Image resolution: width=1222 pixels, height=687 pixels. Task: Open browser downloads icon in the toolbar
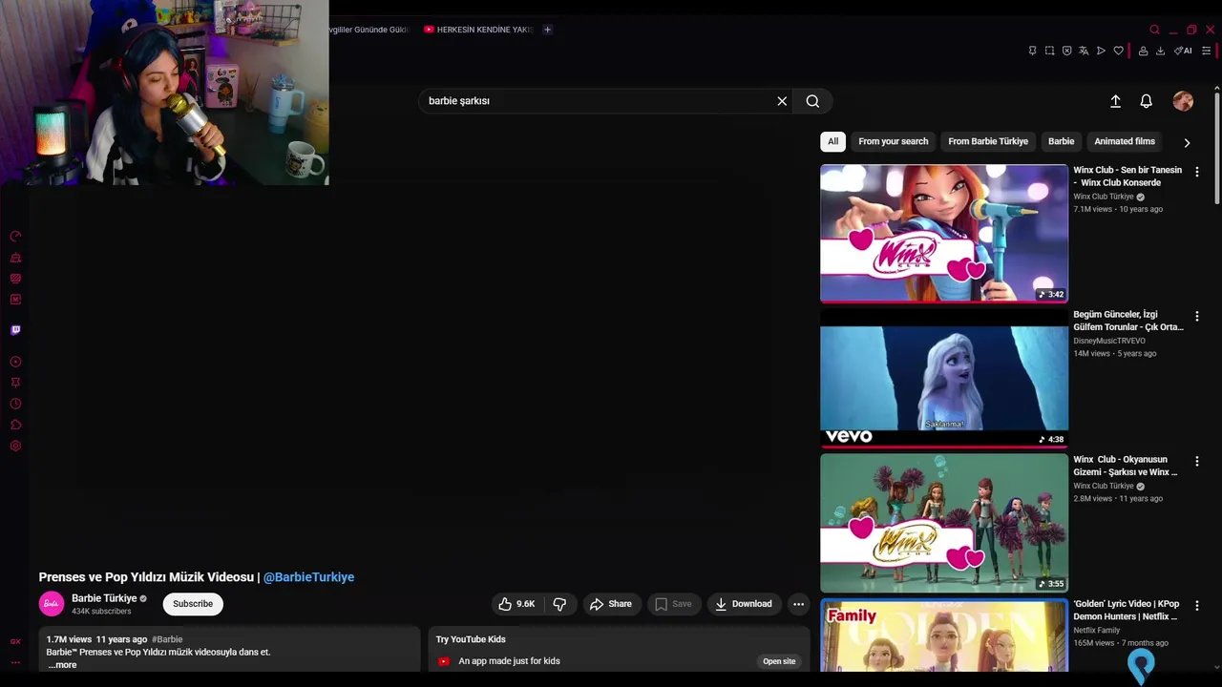(1160, 51)
